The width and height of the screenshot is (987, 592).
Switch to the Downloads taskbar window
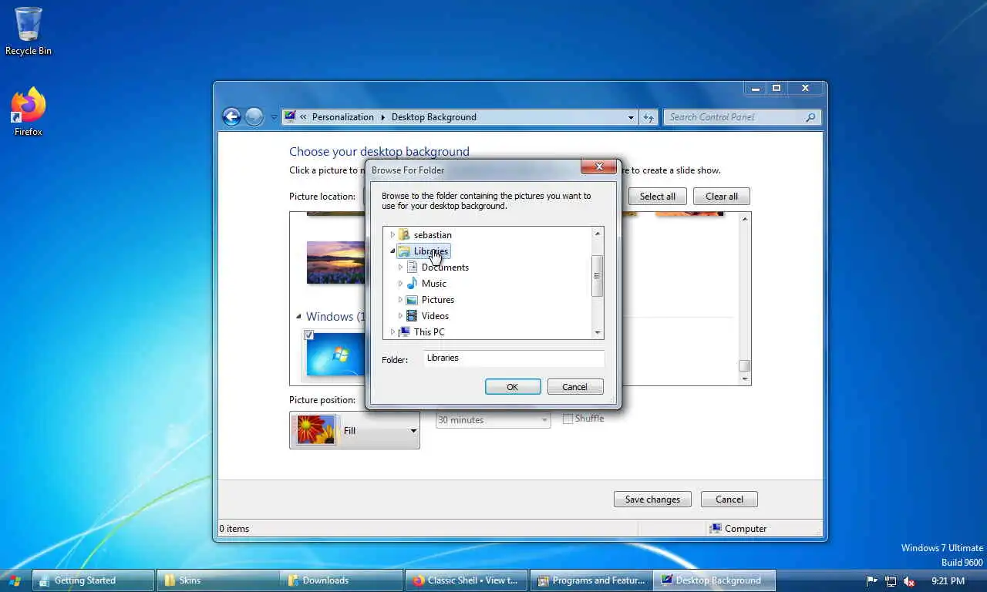[342, 580]
